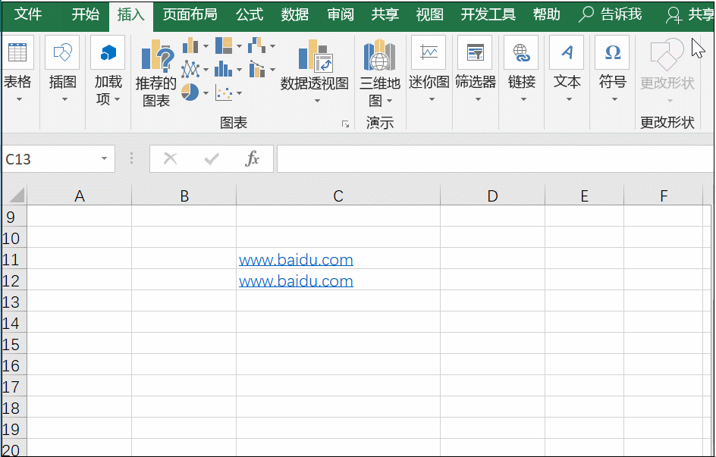The image size is (716, 457).
Task: Expand the Name Box dropdown arrow
Action: (x=104, y=158)
